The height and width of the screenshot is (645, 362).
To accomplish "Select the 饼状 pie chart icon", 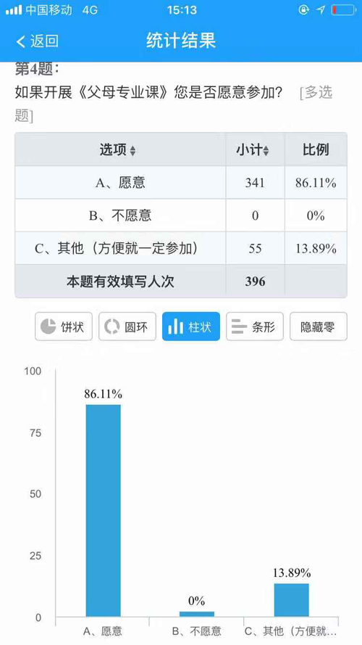I will 48,326.
